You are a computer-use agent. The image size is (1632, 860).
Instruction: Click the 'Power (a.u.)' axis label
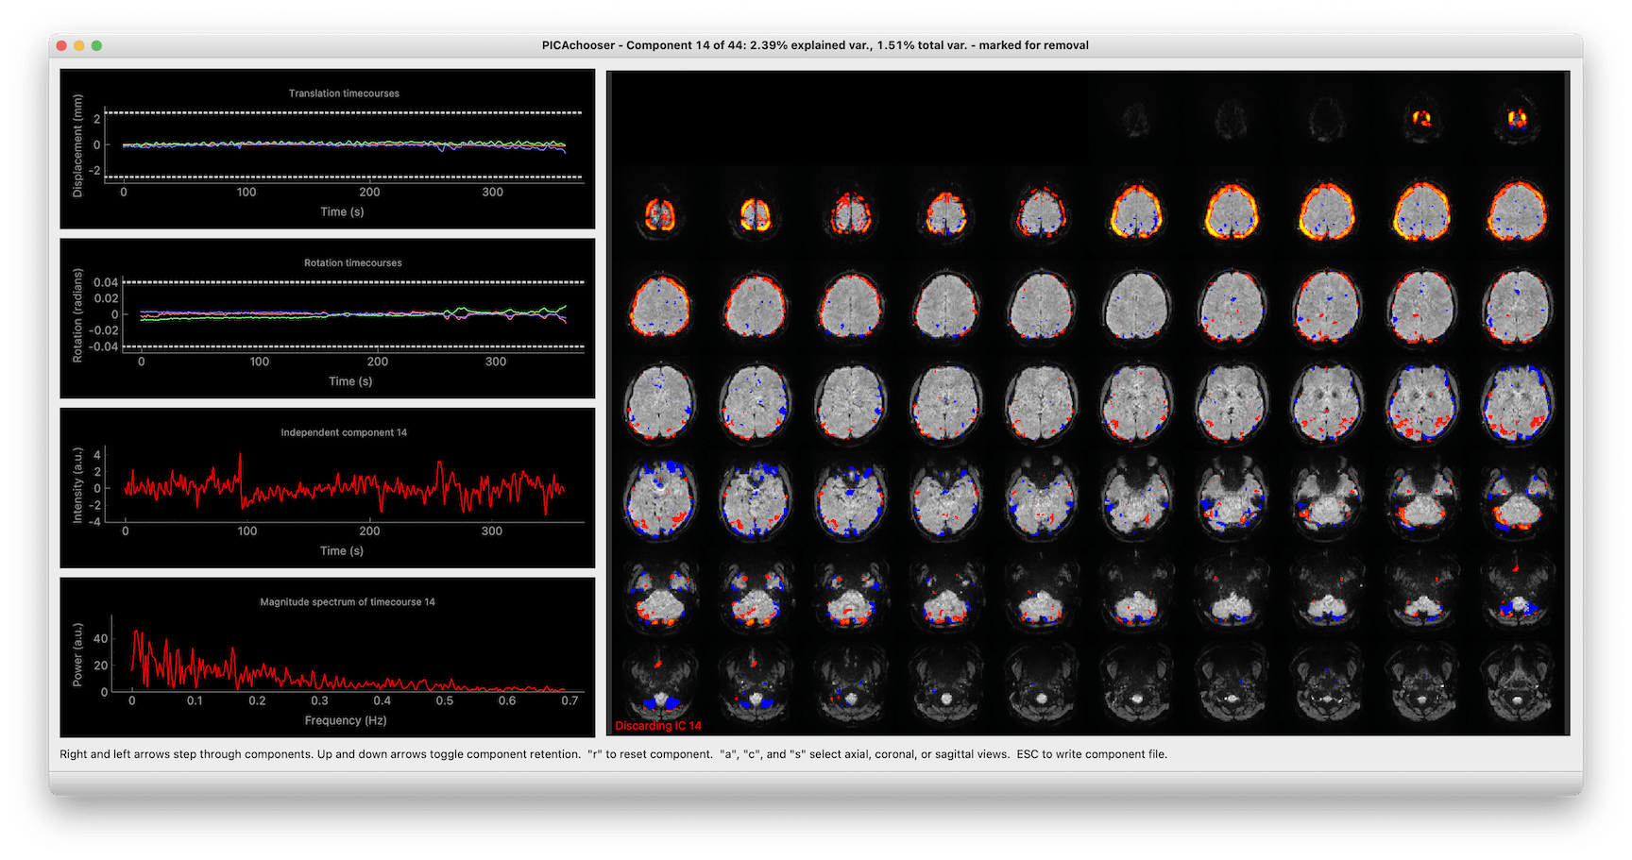pos(77,654)
